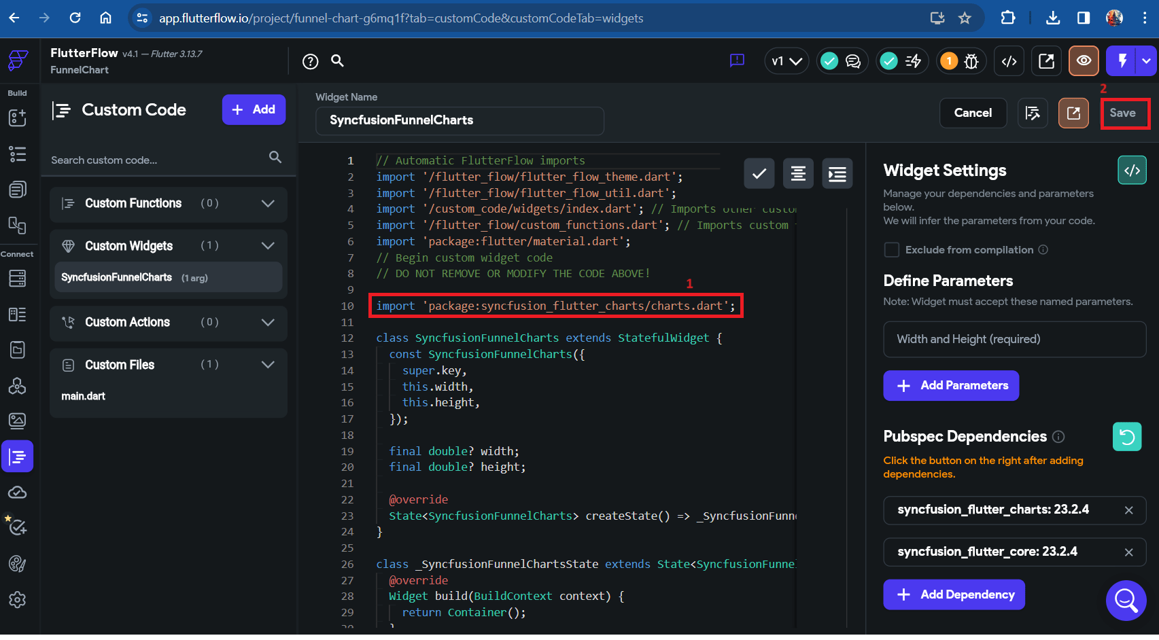Open main.dart custom file

[x=84, y=396]
